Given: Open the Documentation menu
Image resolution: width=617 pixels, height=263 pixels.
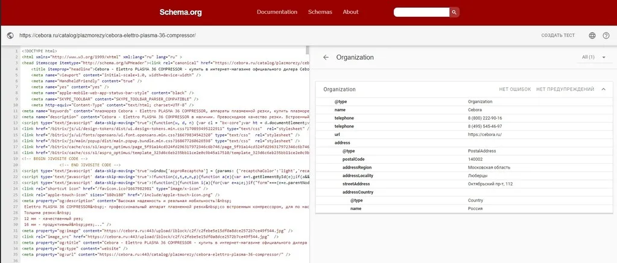Looking at the screenshot, I should [277, 12].
